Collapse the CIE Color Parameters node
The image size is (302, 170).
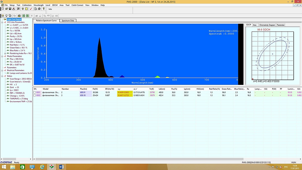[2, 22]
